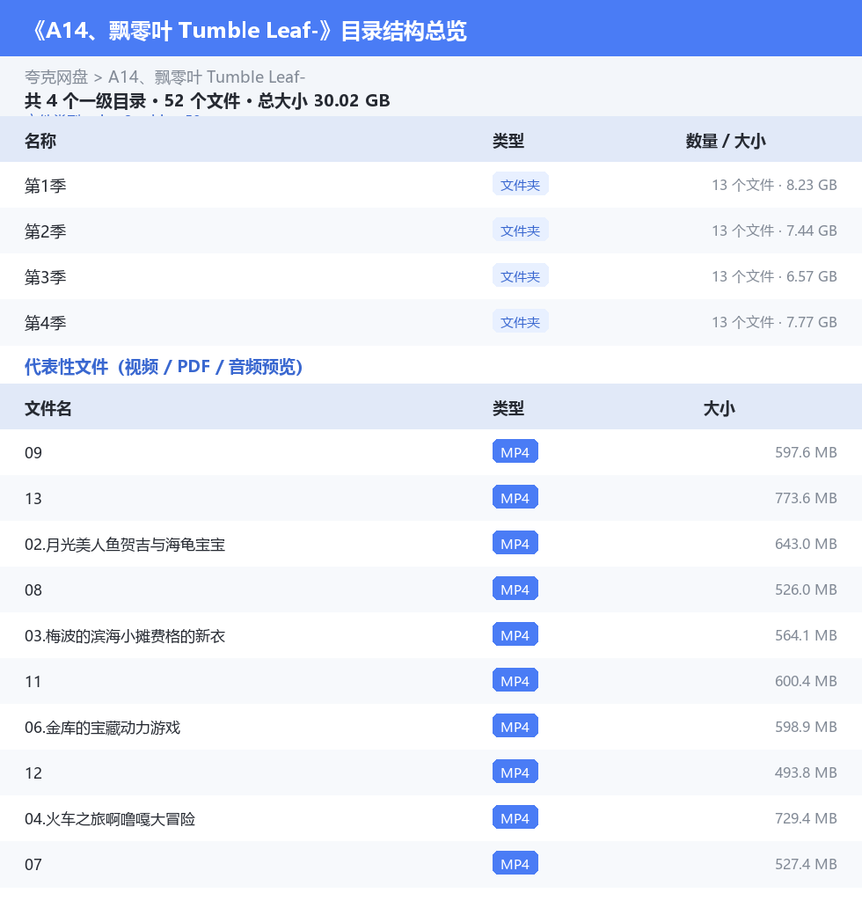Click the 493.8 MB size value
The width and height of the screenshot is (862, 915).
806,772
